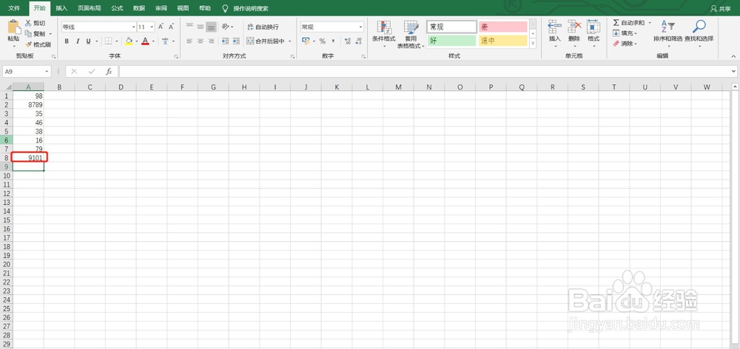
Task: Apply the red font color
Action: point(145,41)
